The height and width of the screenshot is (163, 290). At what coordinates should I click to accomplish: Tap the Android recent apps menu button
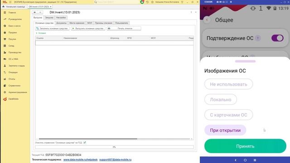click(255, 160)
